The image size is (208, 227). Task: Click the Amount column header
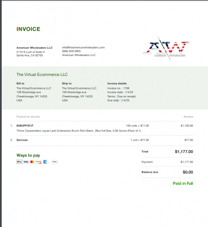(x=188, y=116)
